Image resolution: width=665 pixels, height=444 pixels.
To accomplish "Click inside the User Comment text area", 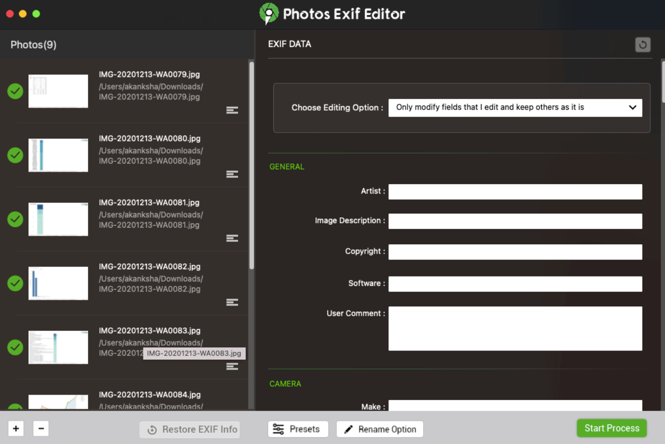I will pos(515,328).
